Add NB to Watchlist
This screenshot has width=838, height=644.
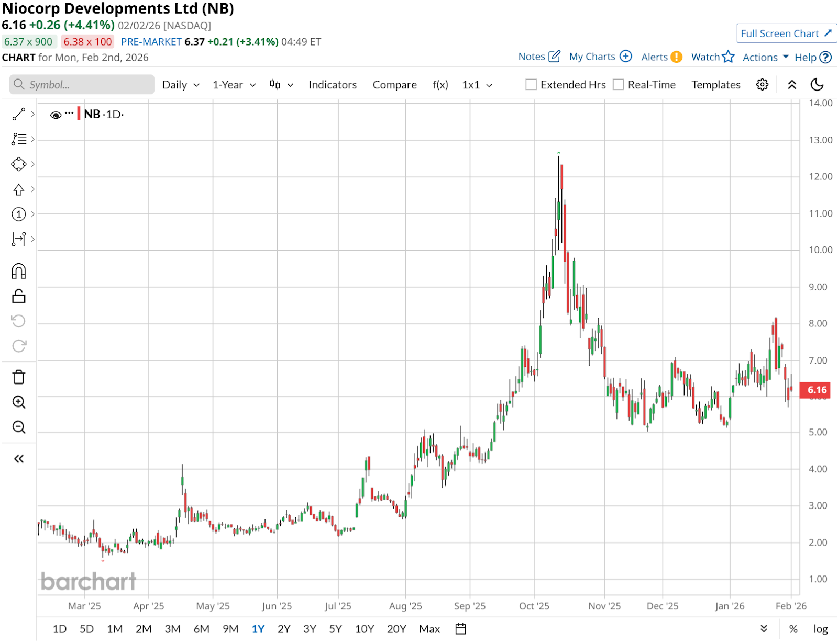pyautogui.click(x=713, y=57)
